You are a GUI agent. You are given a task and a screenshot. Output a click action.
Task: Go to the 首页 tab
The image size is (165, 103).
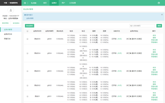pyautogui.click(x=45, y=3)
